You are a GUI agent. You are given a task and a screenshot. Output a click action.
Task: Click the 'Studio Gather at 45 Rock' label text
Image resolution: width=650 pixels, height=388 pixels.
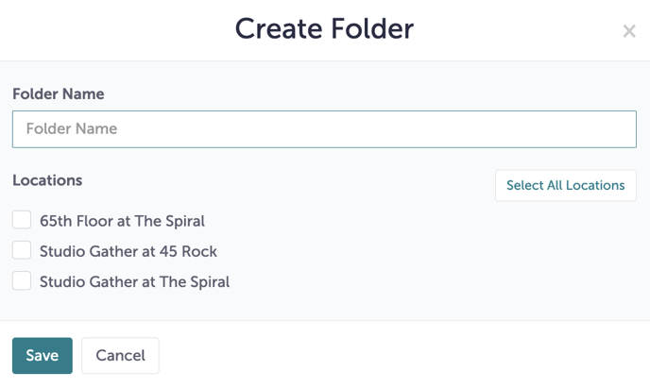(x=128, y=251)
